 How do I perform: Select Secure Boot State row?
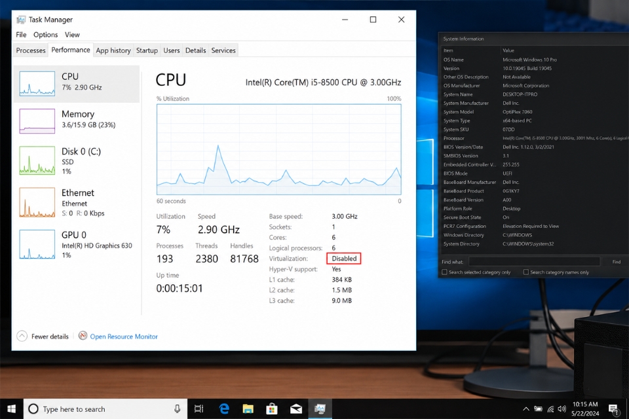point(535,217)
